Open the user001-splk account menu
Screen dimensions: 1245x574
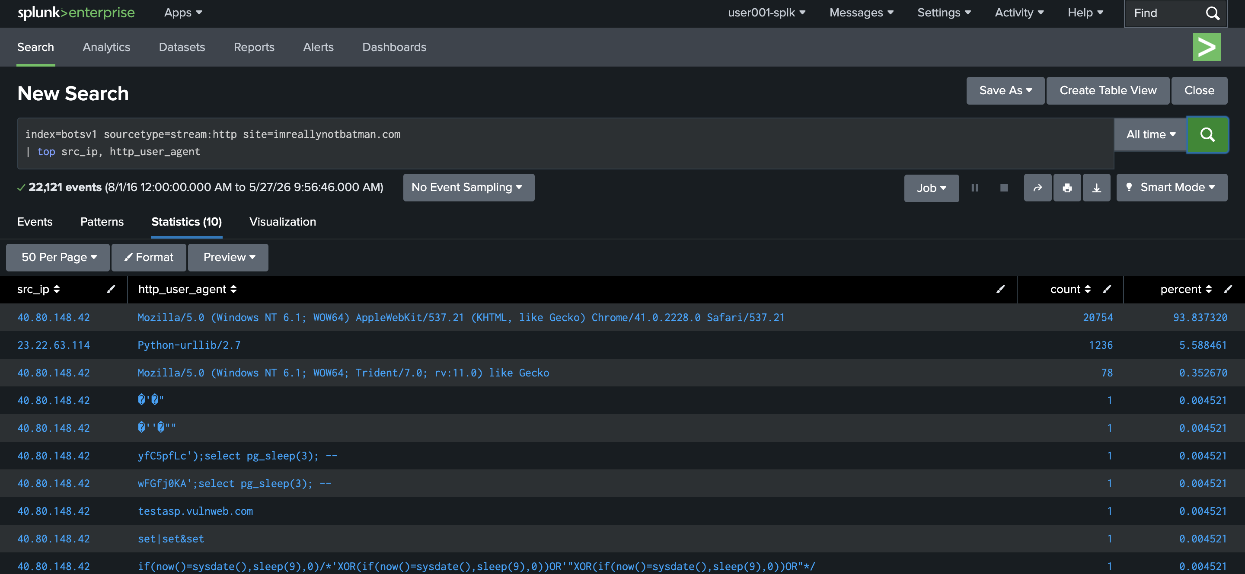[766, 13]
